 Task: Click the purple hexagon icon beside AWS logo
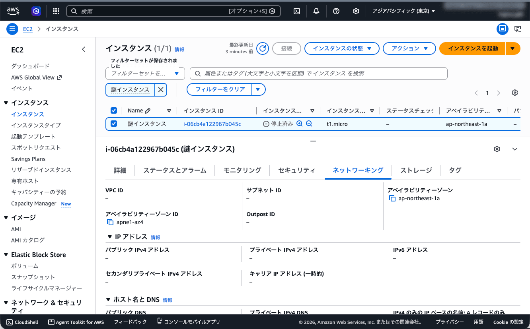pyautogui.click(x=36, y=11)
